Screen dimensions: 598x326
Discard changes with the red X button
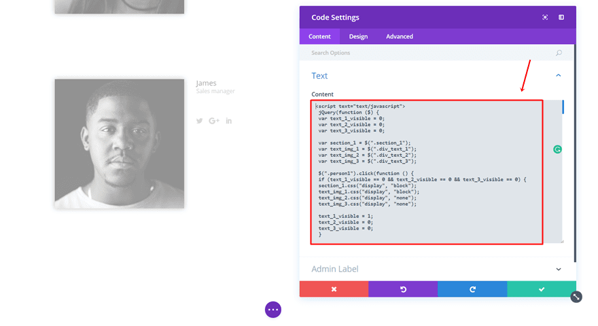coord(334,289)
